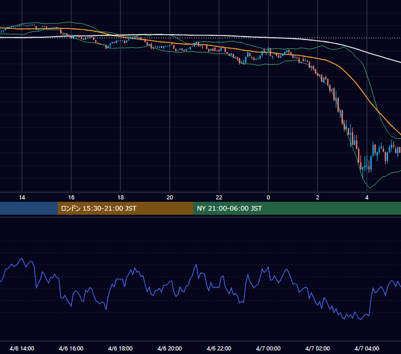Click the 0 label on price chart axis
Viewport: 401px width, 354px height.
pyautogui.click(x=268, y=198)
